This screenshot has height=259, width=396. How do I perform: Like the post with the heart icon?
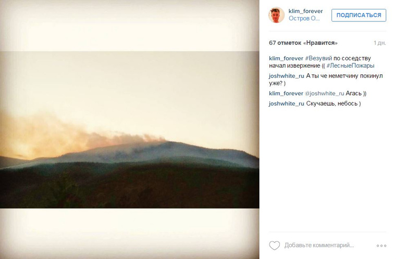(274, 245)
